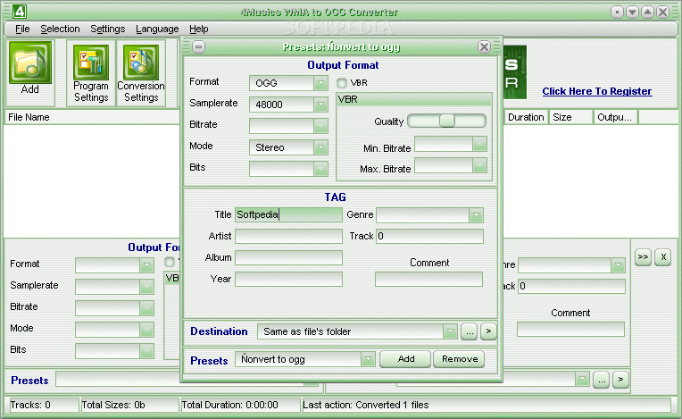Click the app logo icon in title bar
682x419 pixels.
(20, 12)
